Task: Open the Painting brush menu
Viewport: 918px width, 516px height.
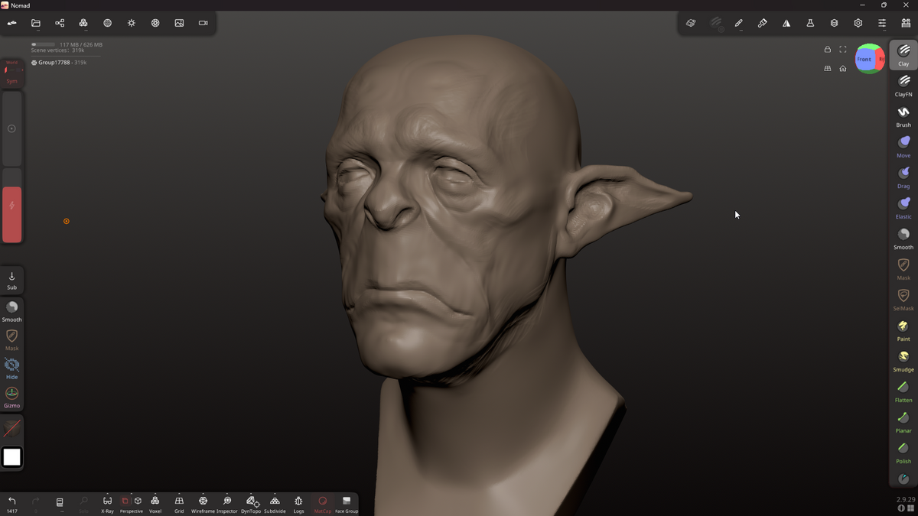Action: (x=763, y=23)
